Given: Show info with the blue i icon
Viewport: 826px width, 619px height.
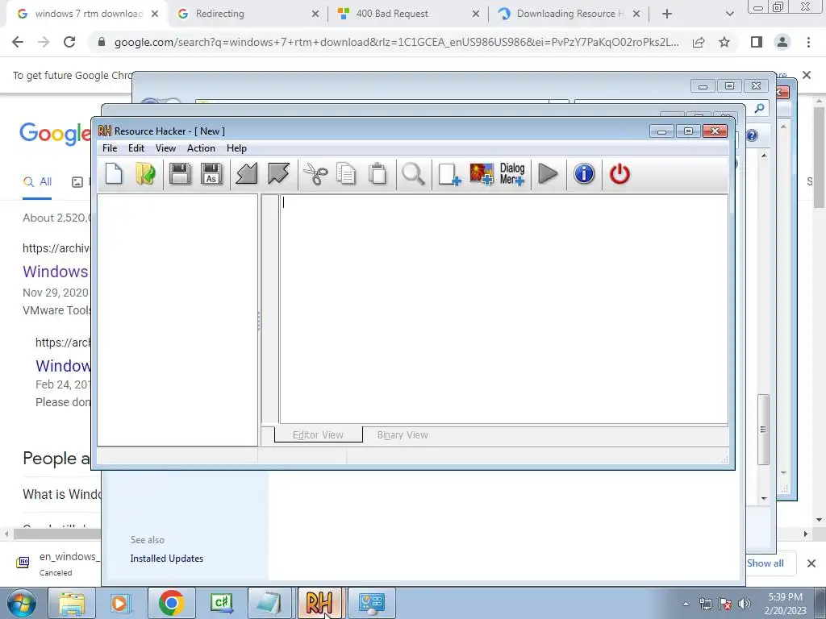Looking at the screenshot, I should 584,174.
